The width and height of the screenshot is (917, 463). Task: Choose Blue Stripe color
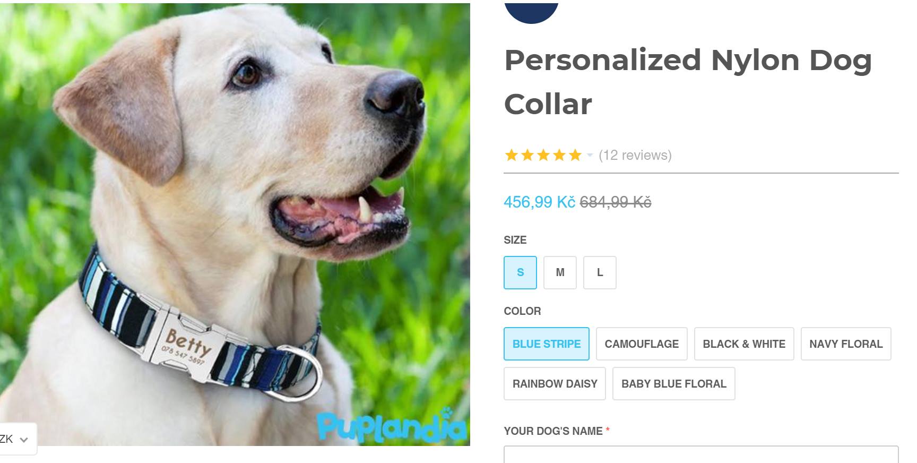(547, 344)
